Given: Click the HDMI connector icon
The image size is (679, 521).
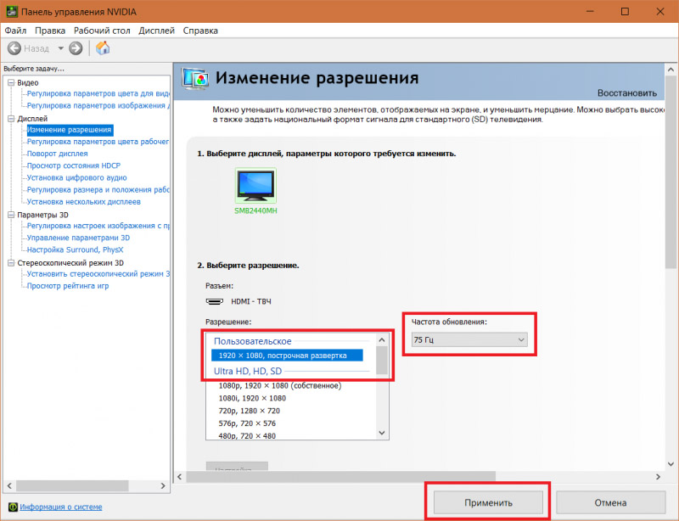Looking at the screenshot, I should point(215,301).
